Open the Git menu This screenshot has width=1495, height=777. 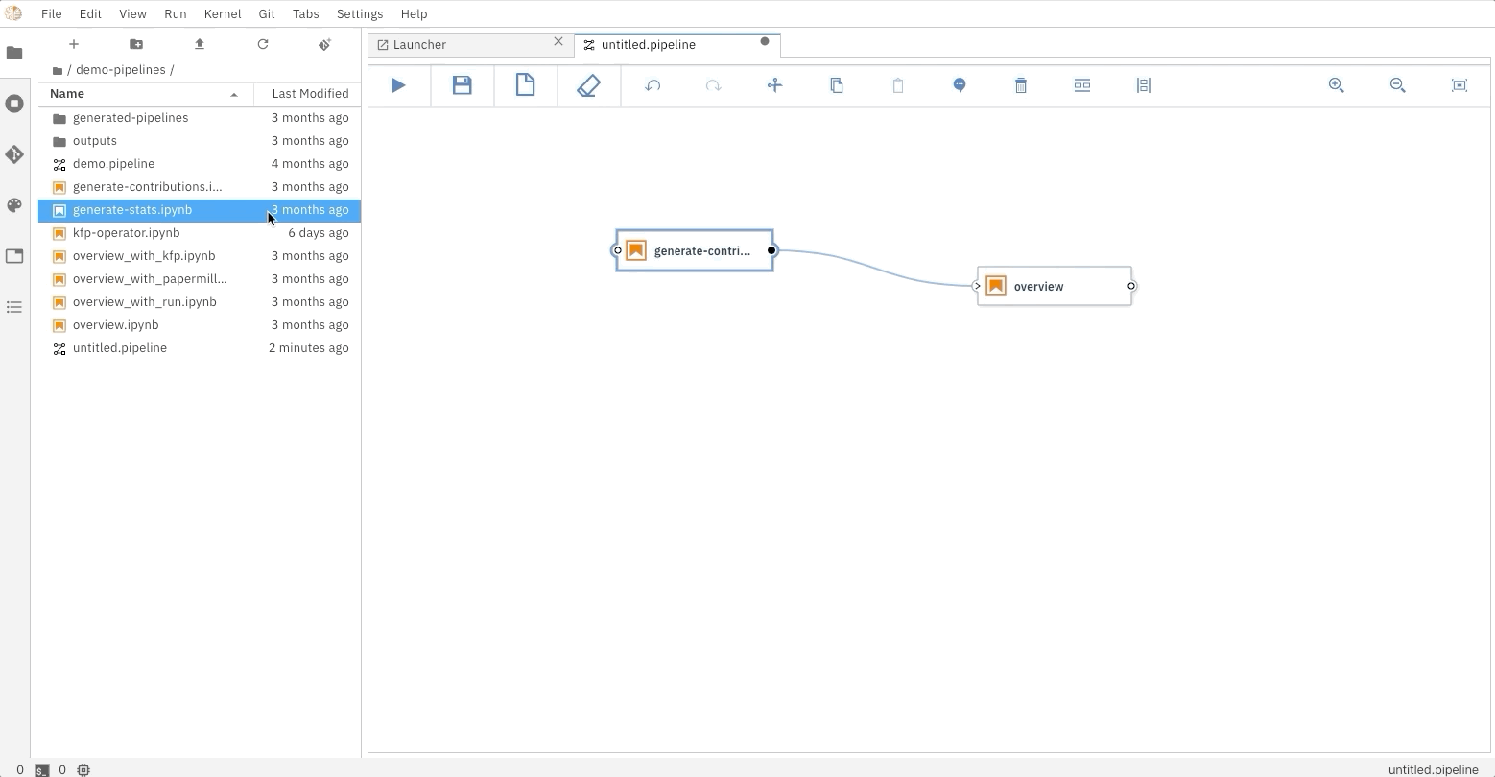[x=267, y=14]
